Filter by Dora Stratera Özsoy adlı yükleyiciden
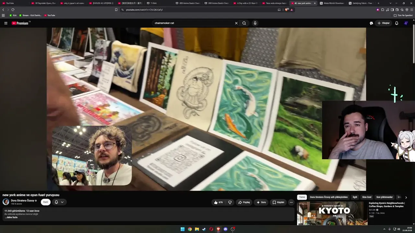Viewport: 415px width, 233px height. click(329, 197)
